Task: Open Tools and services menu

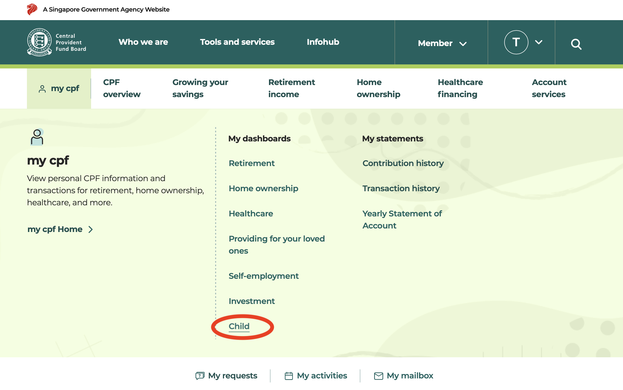Action: point(237,42)
